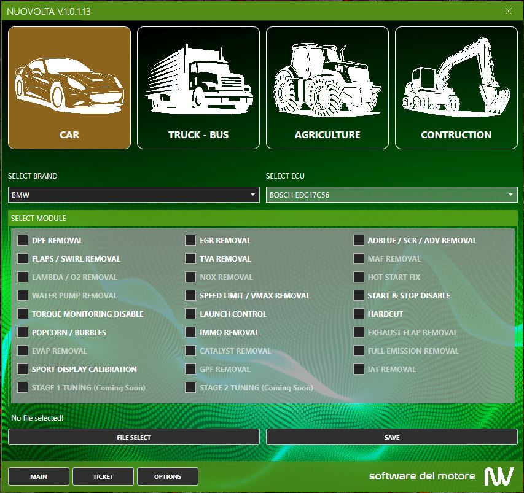Check ADBLUE / SCR / ADV REMOVAL
524x493 pixels.
pos(359,240)
